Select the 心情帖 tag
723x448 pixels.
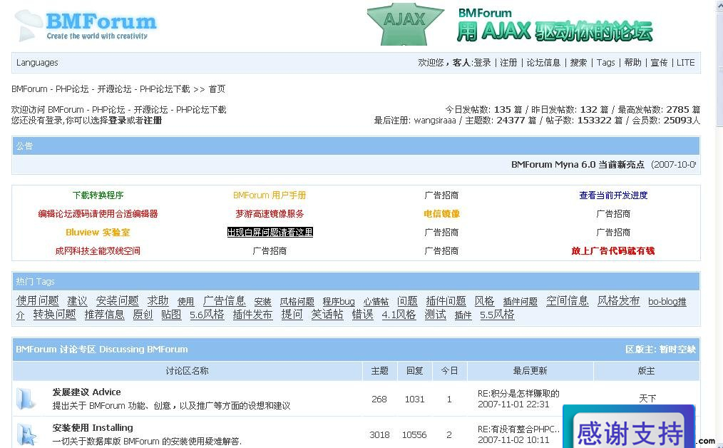[376, 302]
